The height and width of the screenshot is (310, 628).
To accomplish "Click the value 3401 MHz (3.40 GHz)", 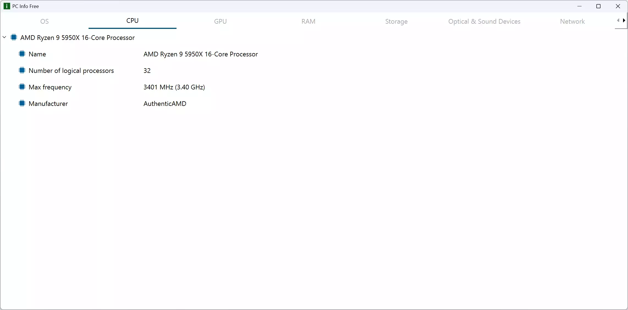I will [174, 87].
